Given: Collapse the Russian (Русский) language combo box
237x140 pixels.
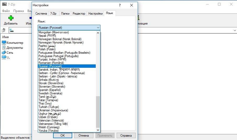Looking at the screenshot, I should (69, 28).
